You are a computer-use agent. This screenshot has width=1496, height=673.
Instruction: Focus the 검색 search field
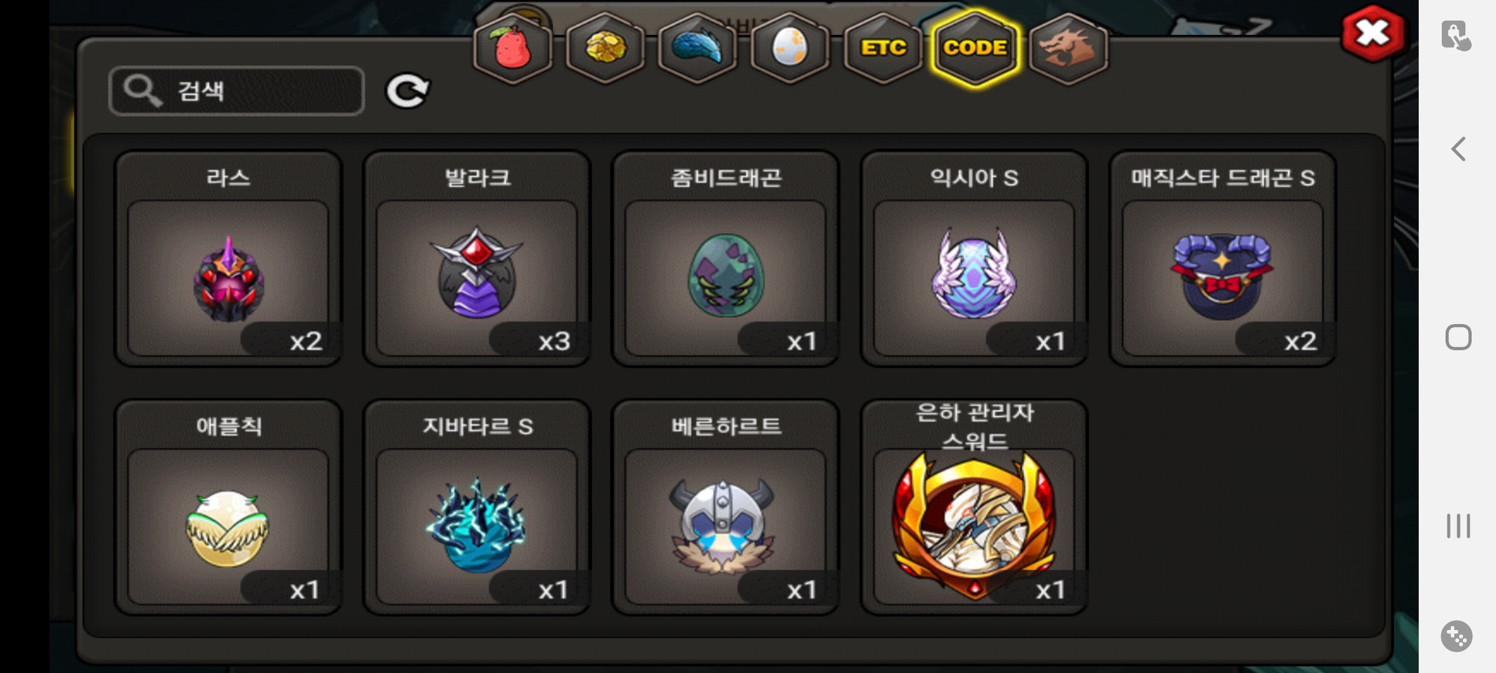pos(237,91)
